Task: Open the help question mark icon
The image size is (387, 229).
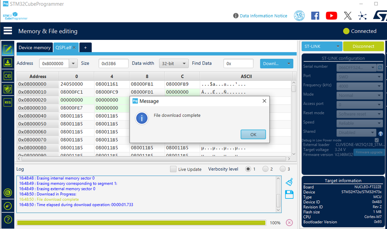Action: click(8, 219)
